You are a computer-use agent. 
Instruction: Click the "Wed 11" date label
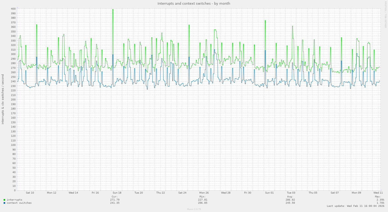[x=378, y=193]
